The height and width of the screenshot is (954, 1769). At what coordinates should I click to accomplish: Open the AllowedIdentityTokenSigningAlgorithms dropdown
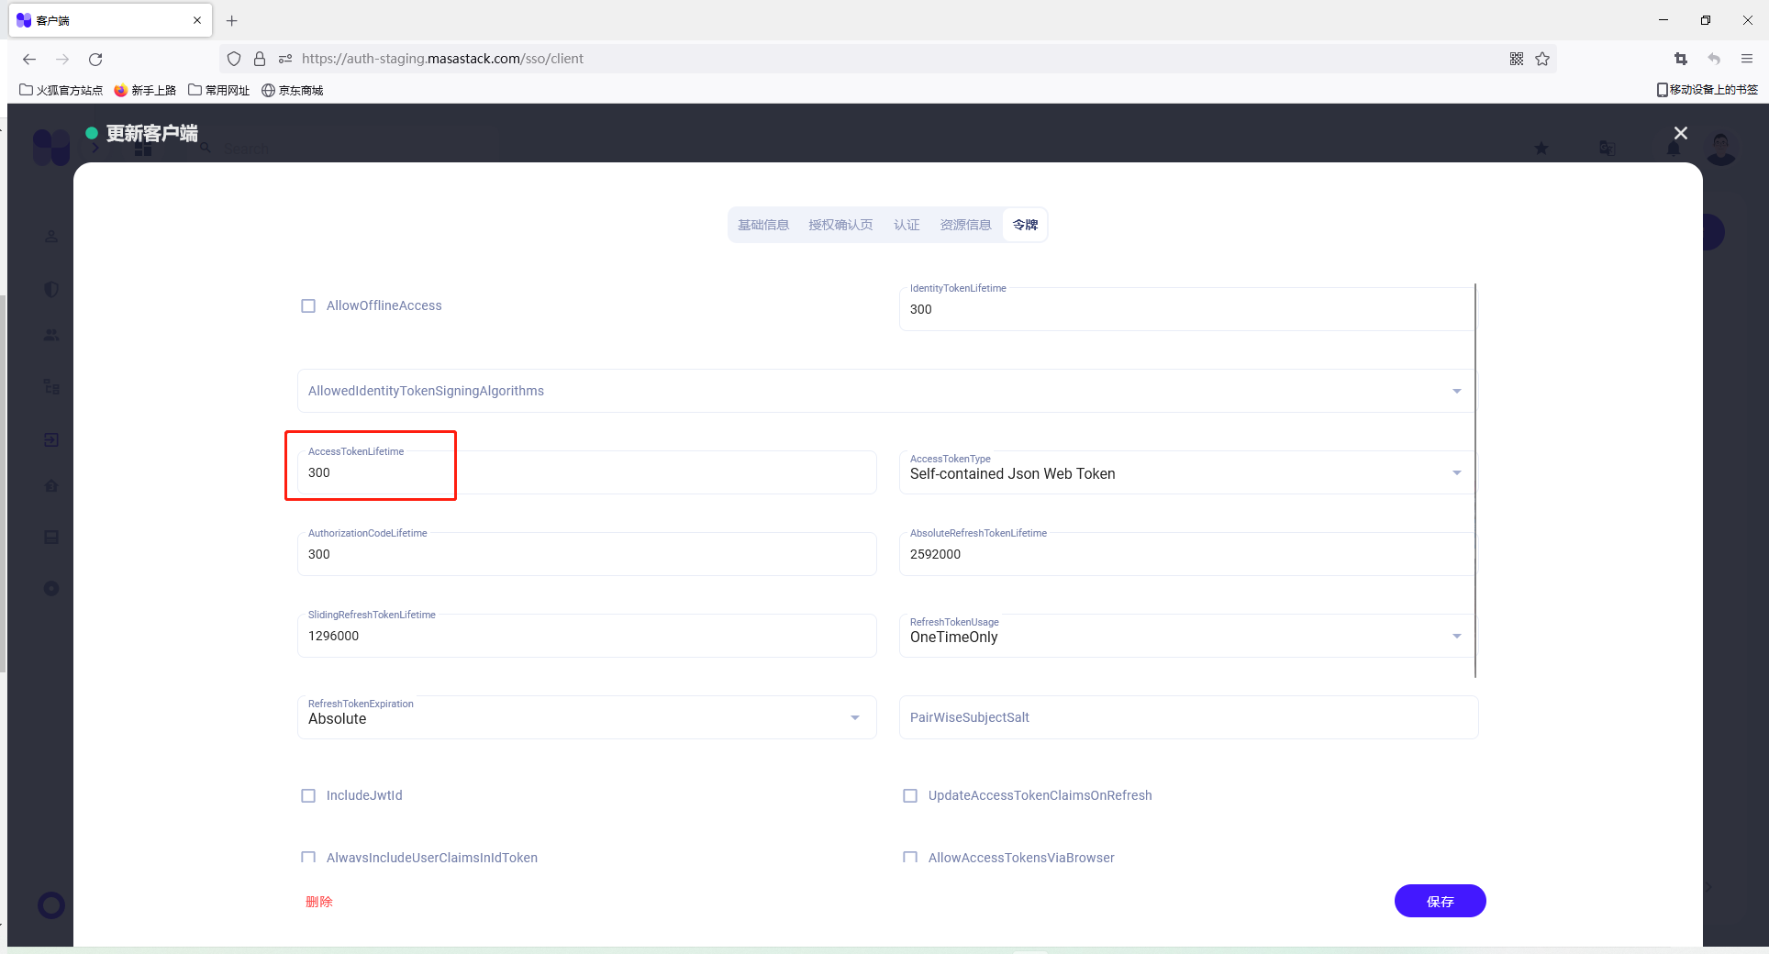[x=1456, y=390]
